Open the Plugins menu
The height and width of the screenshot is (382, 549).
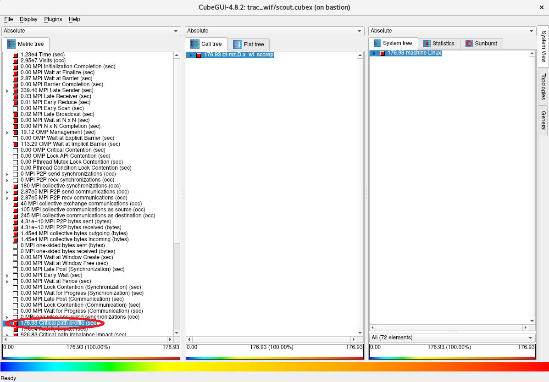tap(53, 19)
